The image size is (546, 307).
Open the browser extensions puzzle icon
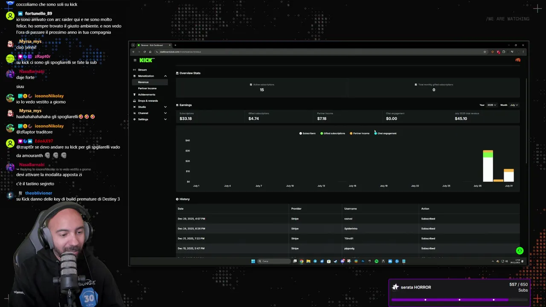pyautogui.click(x=504, y=52)
